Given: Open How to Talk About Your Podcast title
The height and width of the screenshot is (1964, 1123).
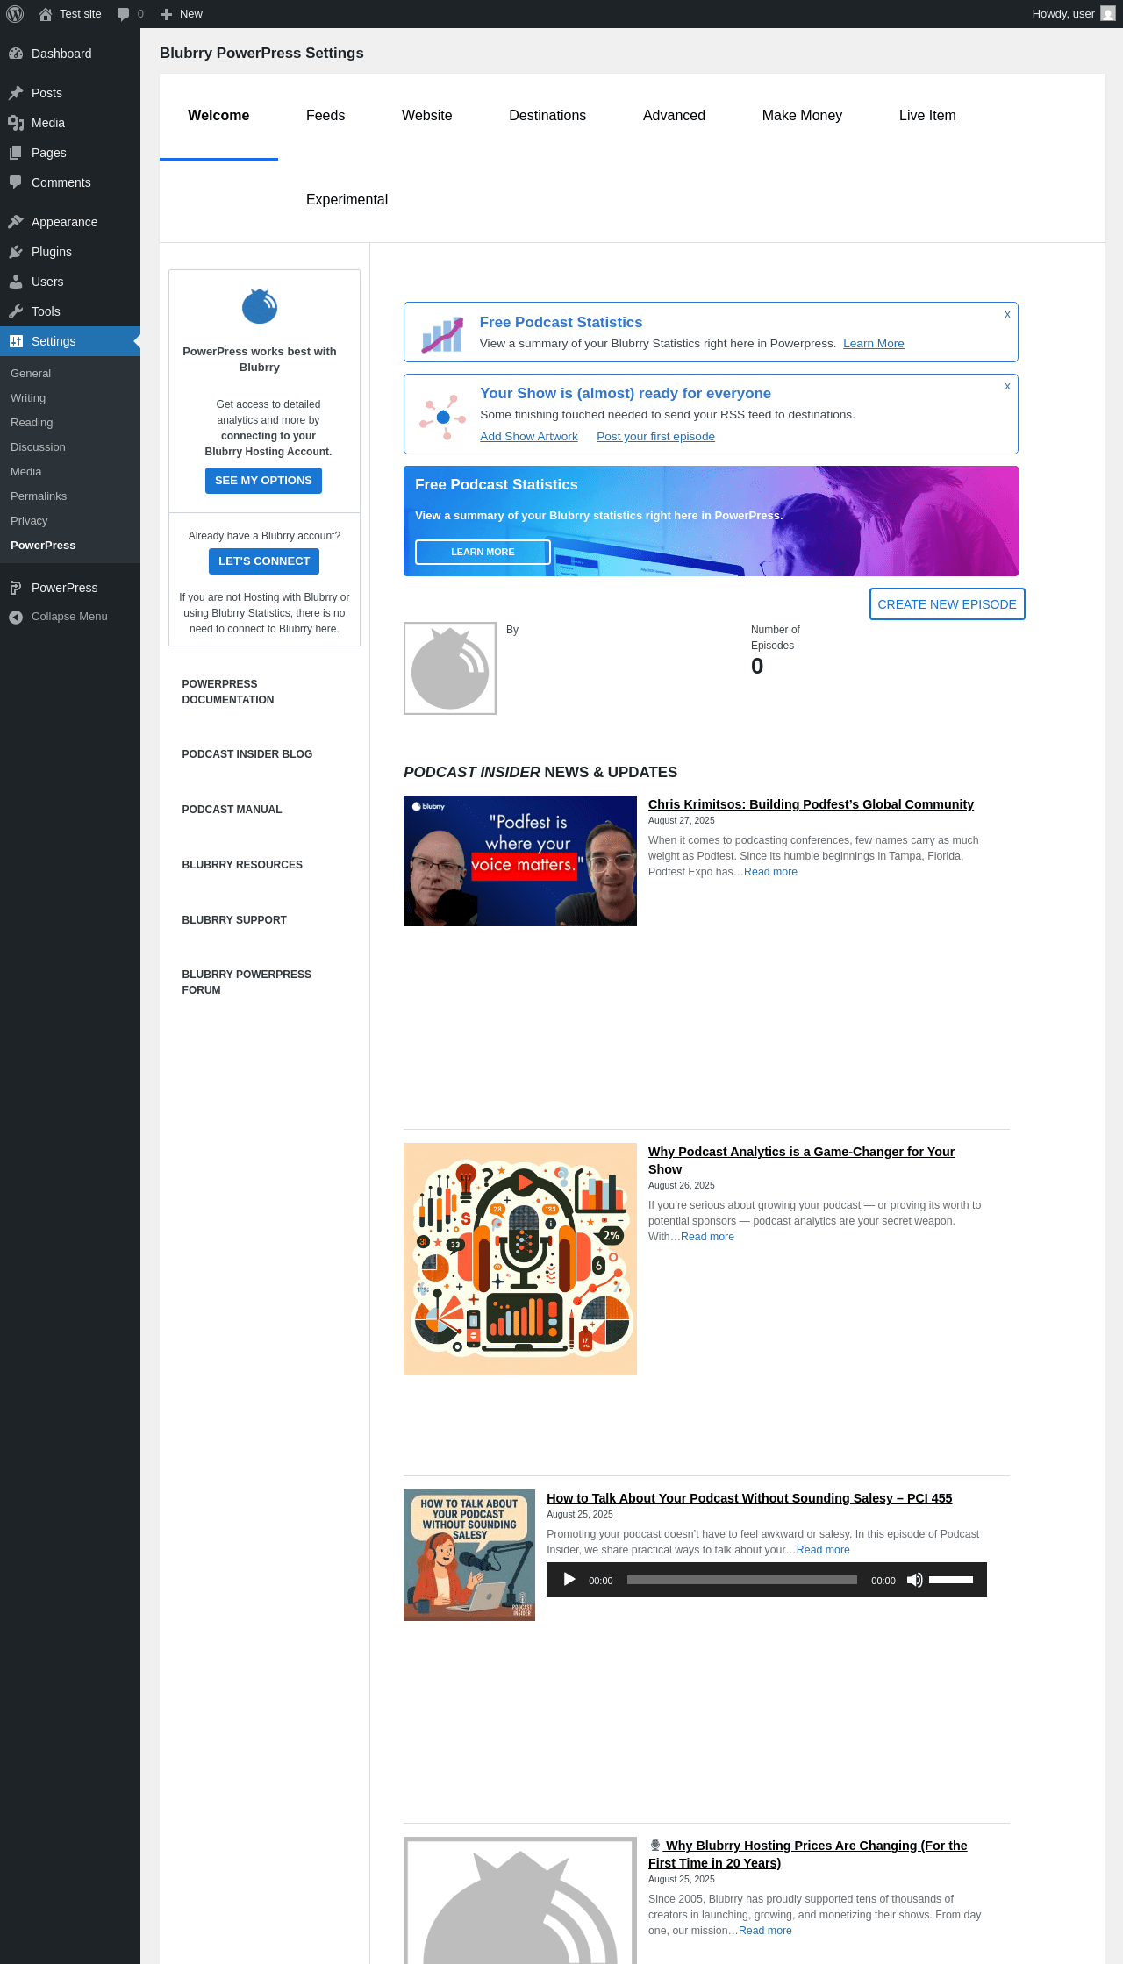Looking at the screenshot, I should click(x=749, y=1498).
